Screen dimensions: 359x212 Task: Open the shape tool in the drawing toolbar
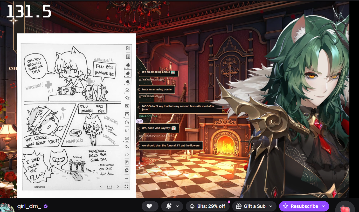[127, 122]
